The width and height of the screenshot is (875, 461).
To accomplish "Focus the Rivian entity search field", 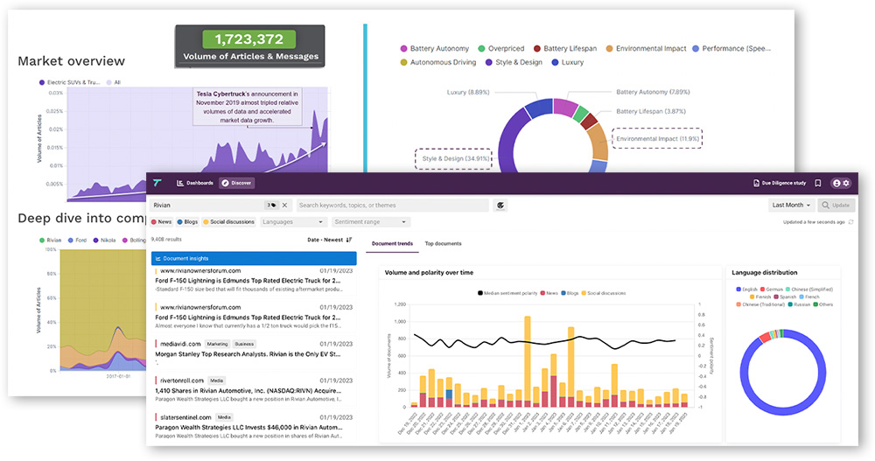I will point(221,205).
